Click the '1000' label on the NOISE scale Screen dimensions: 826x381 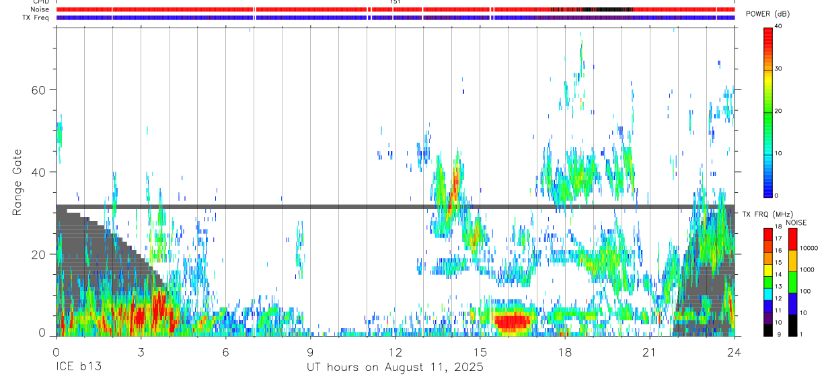[807, 269]
